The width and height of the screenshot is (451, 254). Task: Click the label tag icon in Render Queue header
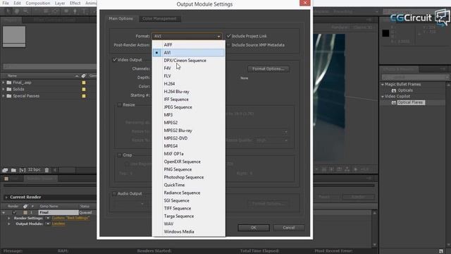point(25,206)
